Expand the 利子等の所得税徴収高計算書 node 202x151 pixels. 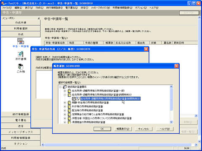(x=65, y=107)
